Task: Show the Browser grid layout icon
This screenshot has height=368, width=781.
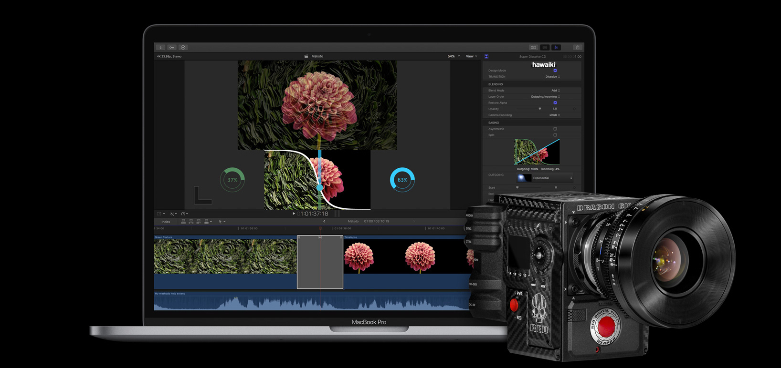Action: 533,48
